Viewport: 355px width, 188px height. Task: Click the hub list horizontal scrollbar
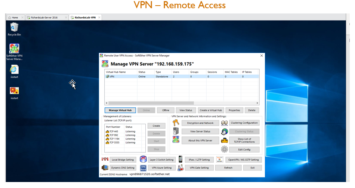(x=151, y=103)
